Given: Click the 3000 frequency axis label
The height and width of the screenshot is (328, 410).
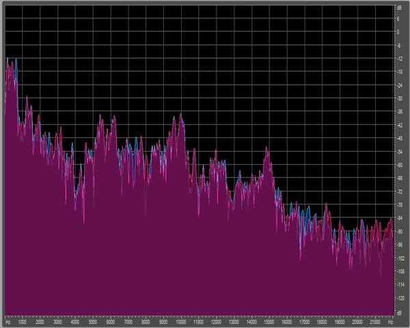Looking at the screenshot, I should tap(57, 322).
